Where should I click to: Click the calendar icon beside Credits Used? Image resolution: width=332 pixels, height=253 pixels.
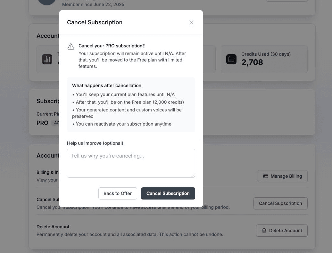click(x=231, y=59)
